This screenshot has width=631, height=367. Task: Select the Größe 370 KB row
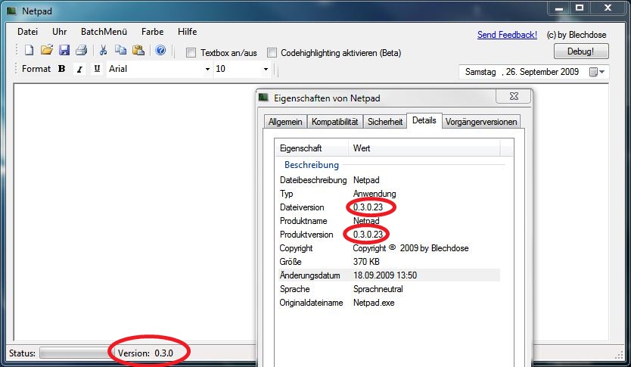tap(390, 262)
